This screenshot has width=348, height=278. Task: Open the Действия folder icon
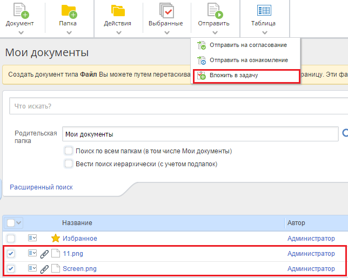117,11
